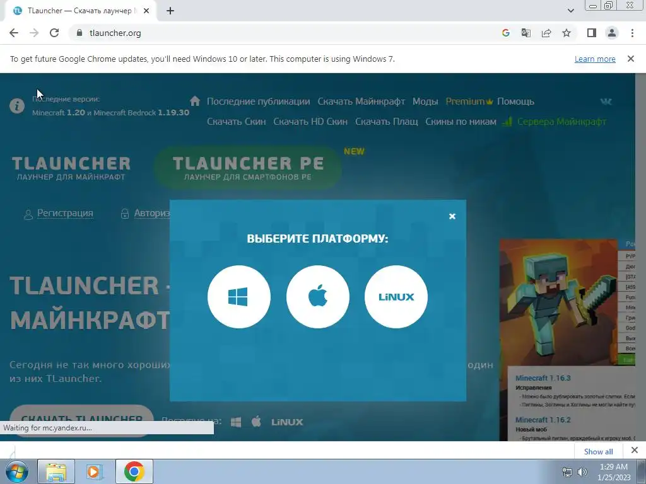The image size is (646, 484).
Task: Open Сервера Майнкрафт link
Action: [x=561, y=122]
